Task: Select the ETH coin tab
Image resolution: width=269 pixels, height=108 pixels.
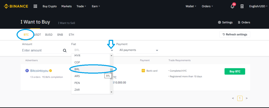Action: tap(71, 35)
